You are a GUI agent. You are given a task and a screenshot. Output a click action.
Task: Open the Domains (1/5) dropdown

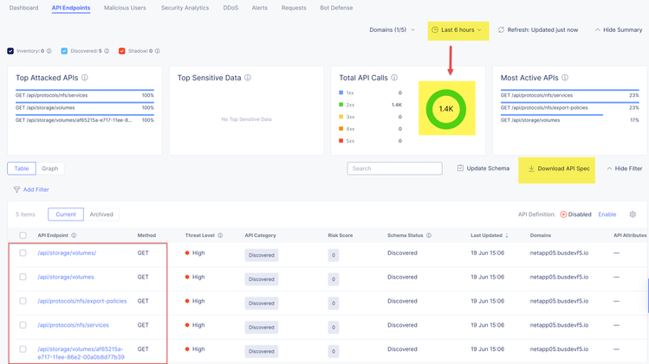click(x=392, y=30)
